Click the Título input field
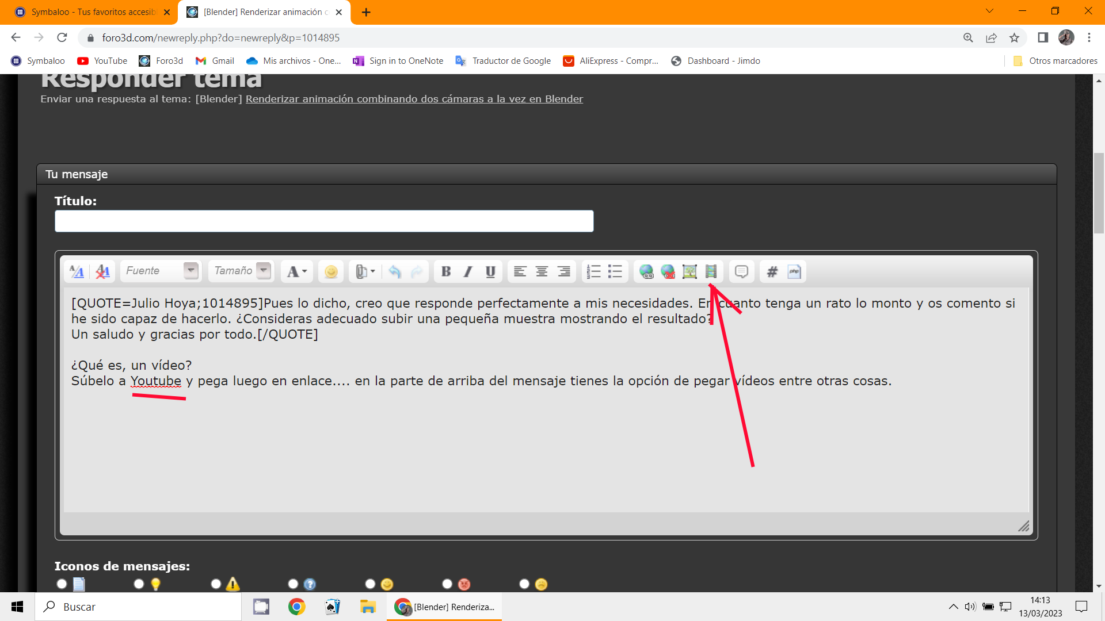 tap(324, 221)
